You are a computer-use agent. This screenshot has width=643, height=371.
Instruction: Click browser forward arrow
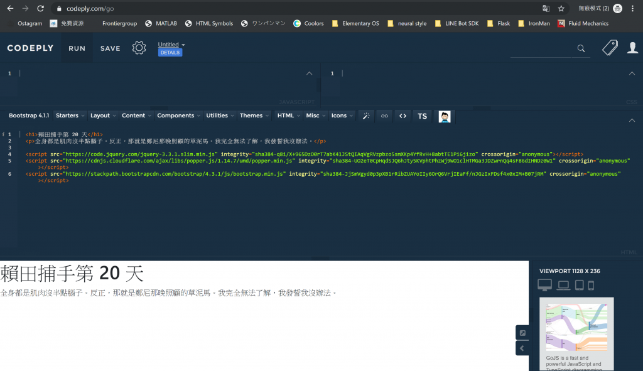25,8
